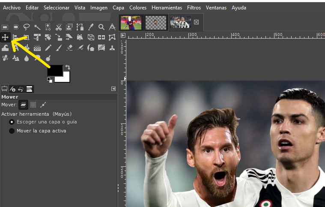Open the image navigation menu arrow by ruler
The width and height of the screenshot is (325, 207).
pos(123,35)
